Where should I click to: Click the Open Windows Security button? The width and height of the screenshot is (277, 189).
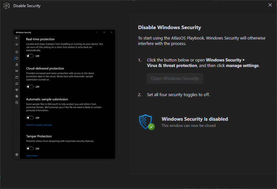coord(175,78)
